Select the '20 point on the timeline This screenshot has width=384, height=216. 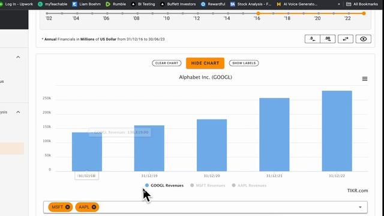click(x=319, y=13)
